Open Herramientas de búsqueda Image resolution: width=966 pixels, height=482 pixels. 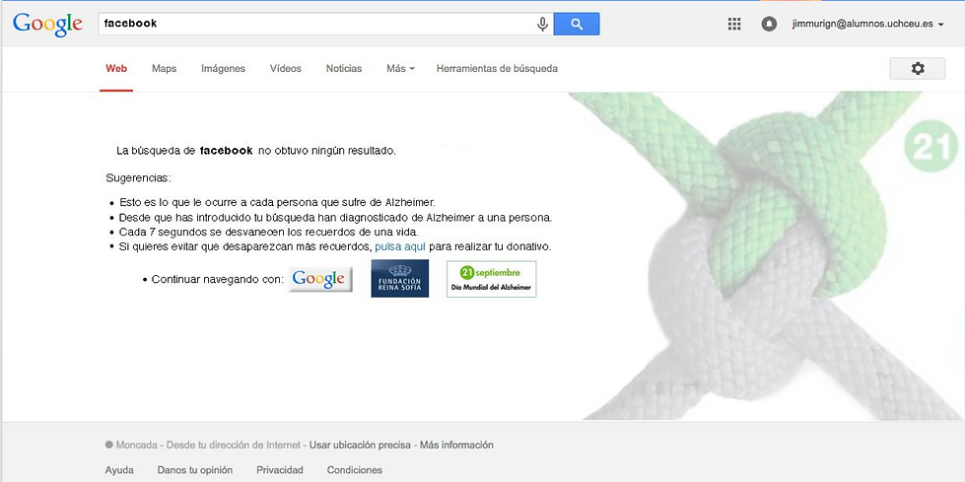pyautogui.click(x=497, y=68)
